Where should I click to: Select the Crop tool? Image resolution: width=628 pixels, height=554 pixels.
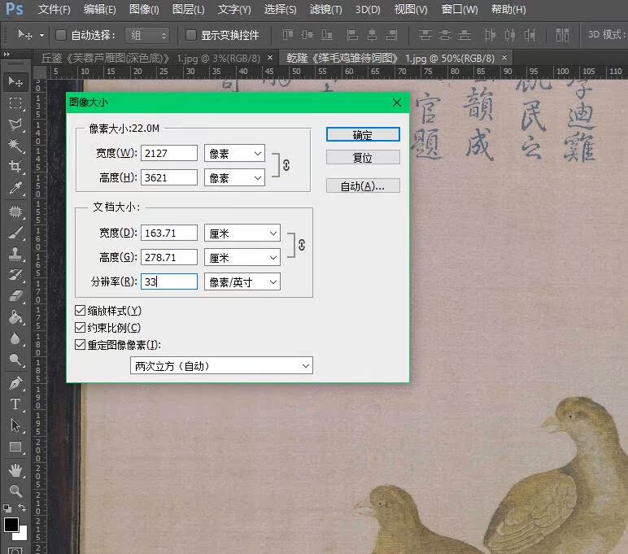click(x=15, y=167)
